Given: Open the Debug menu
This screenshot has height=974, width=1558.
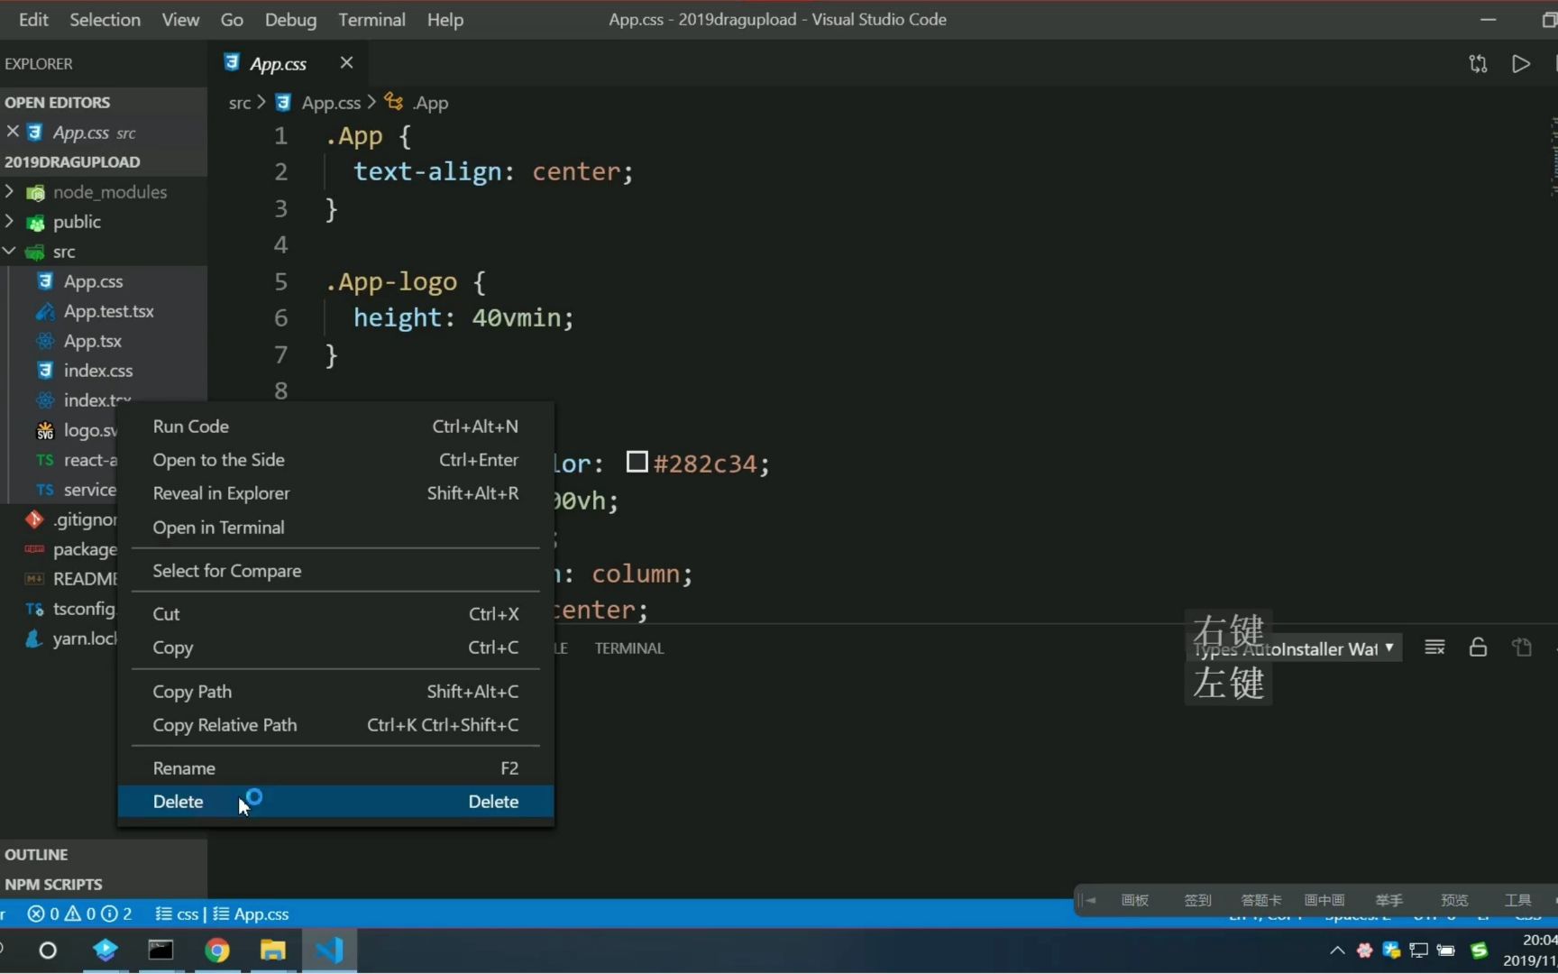Looking at the screenshot, I should [290, 20].
